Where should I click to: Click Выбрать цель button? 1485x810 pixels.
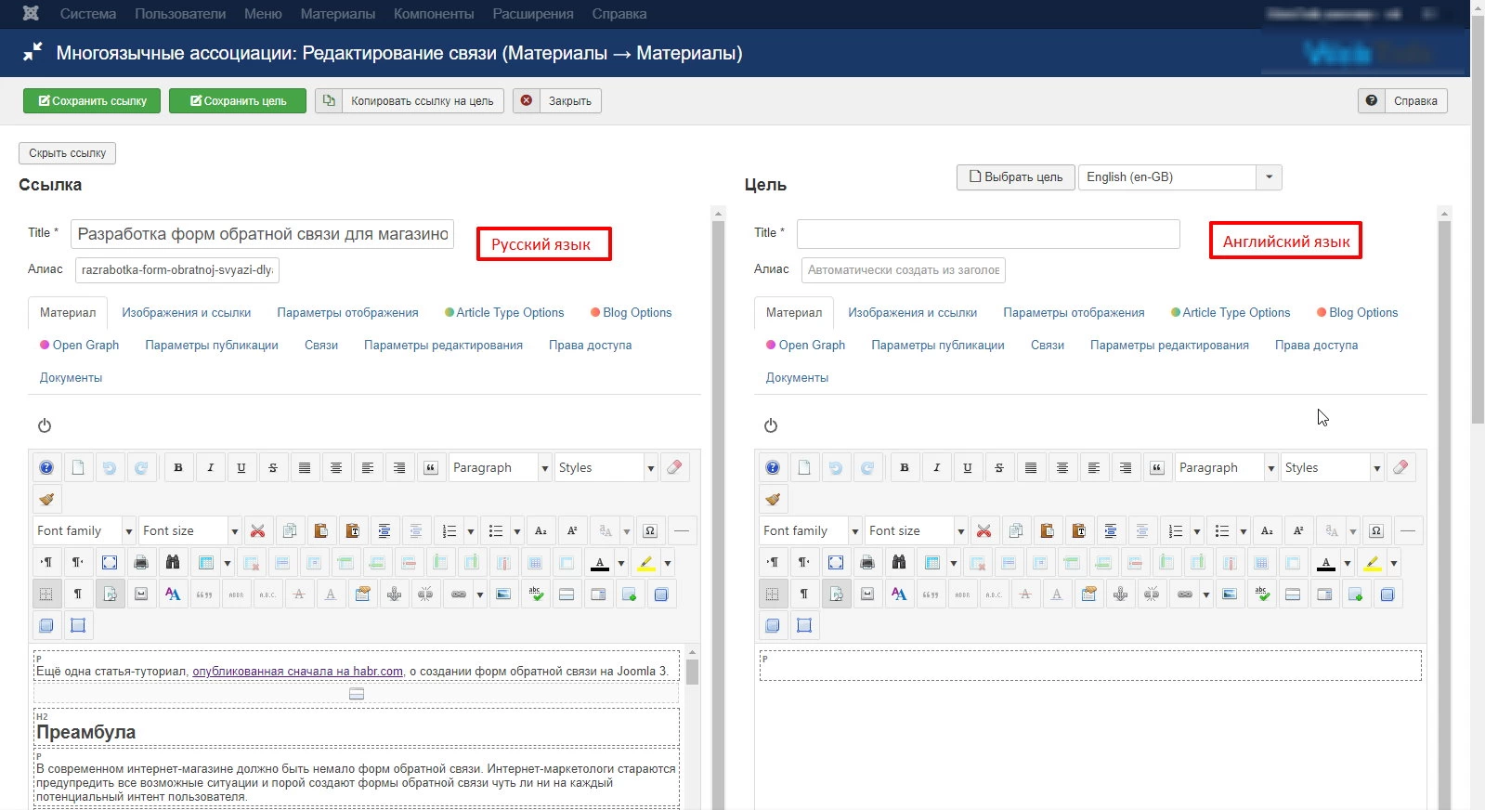click(x=1016, y=176)
